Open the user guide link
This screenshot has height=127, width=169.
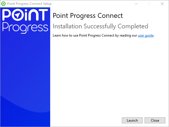(146, 35)
